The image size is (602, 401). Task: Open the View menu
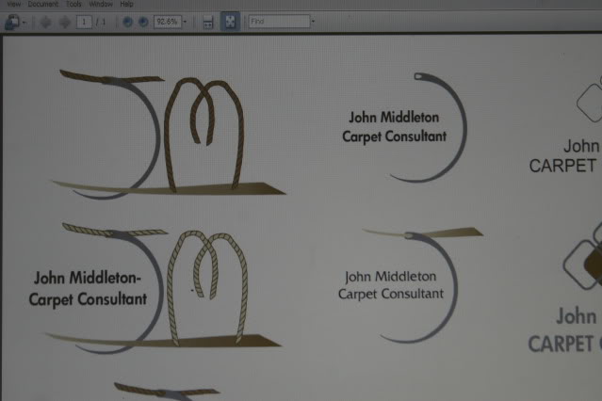tap(13, 5)
